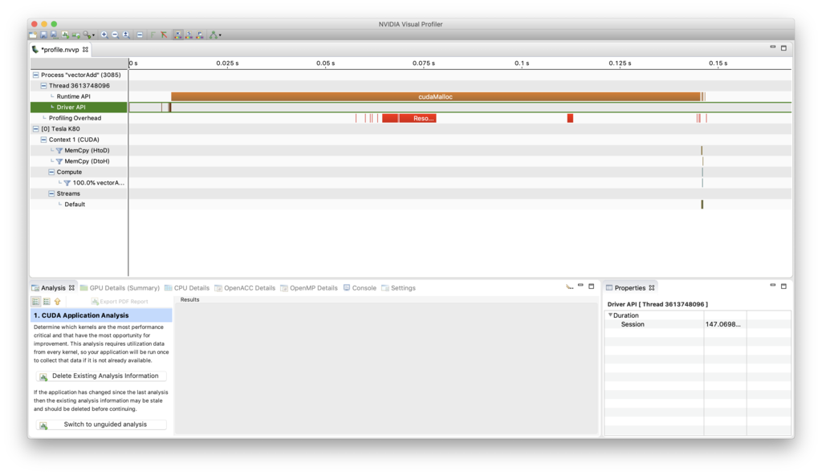Select the MemCpy (HtoD) filter icon
This screenshot has width=822, height=475.
[x=59, y=151]
